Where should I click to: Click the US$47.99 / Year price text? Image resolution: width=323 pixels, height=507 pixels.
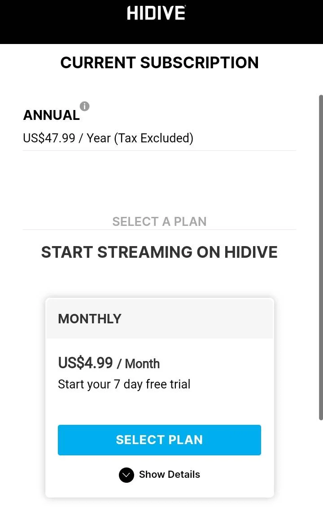(67, 138)
